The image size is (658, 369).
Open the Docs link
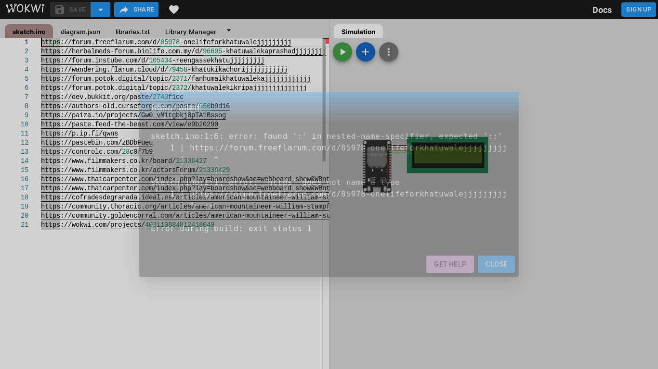(x=602, y=10)
